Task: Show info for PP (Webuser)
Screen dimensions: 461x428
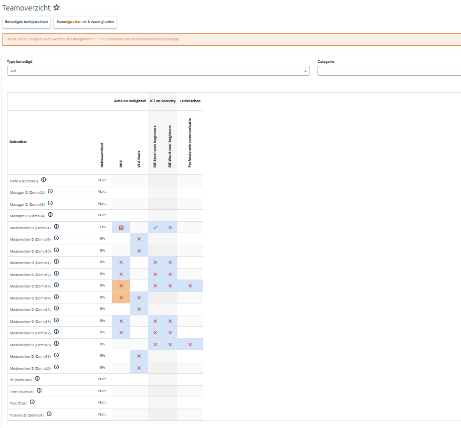Action: click(x=37, y=379)
